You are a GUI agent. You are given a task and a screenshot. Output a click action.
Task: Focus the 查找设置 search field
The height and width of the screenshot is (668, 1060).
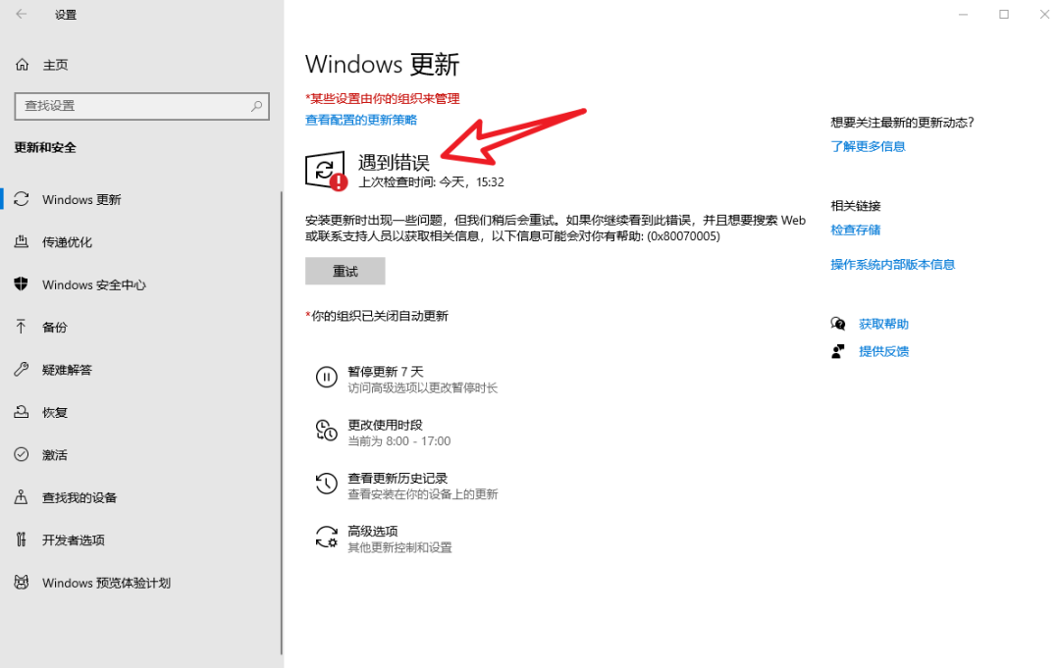click(x=141, y=106)
